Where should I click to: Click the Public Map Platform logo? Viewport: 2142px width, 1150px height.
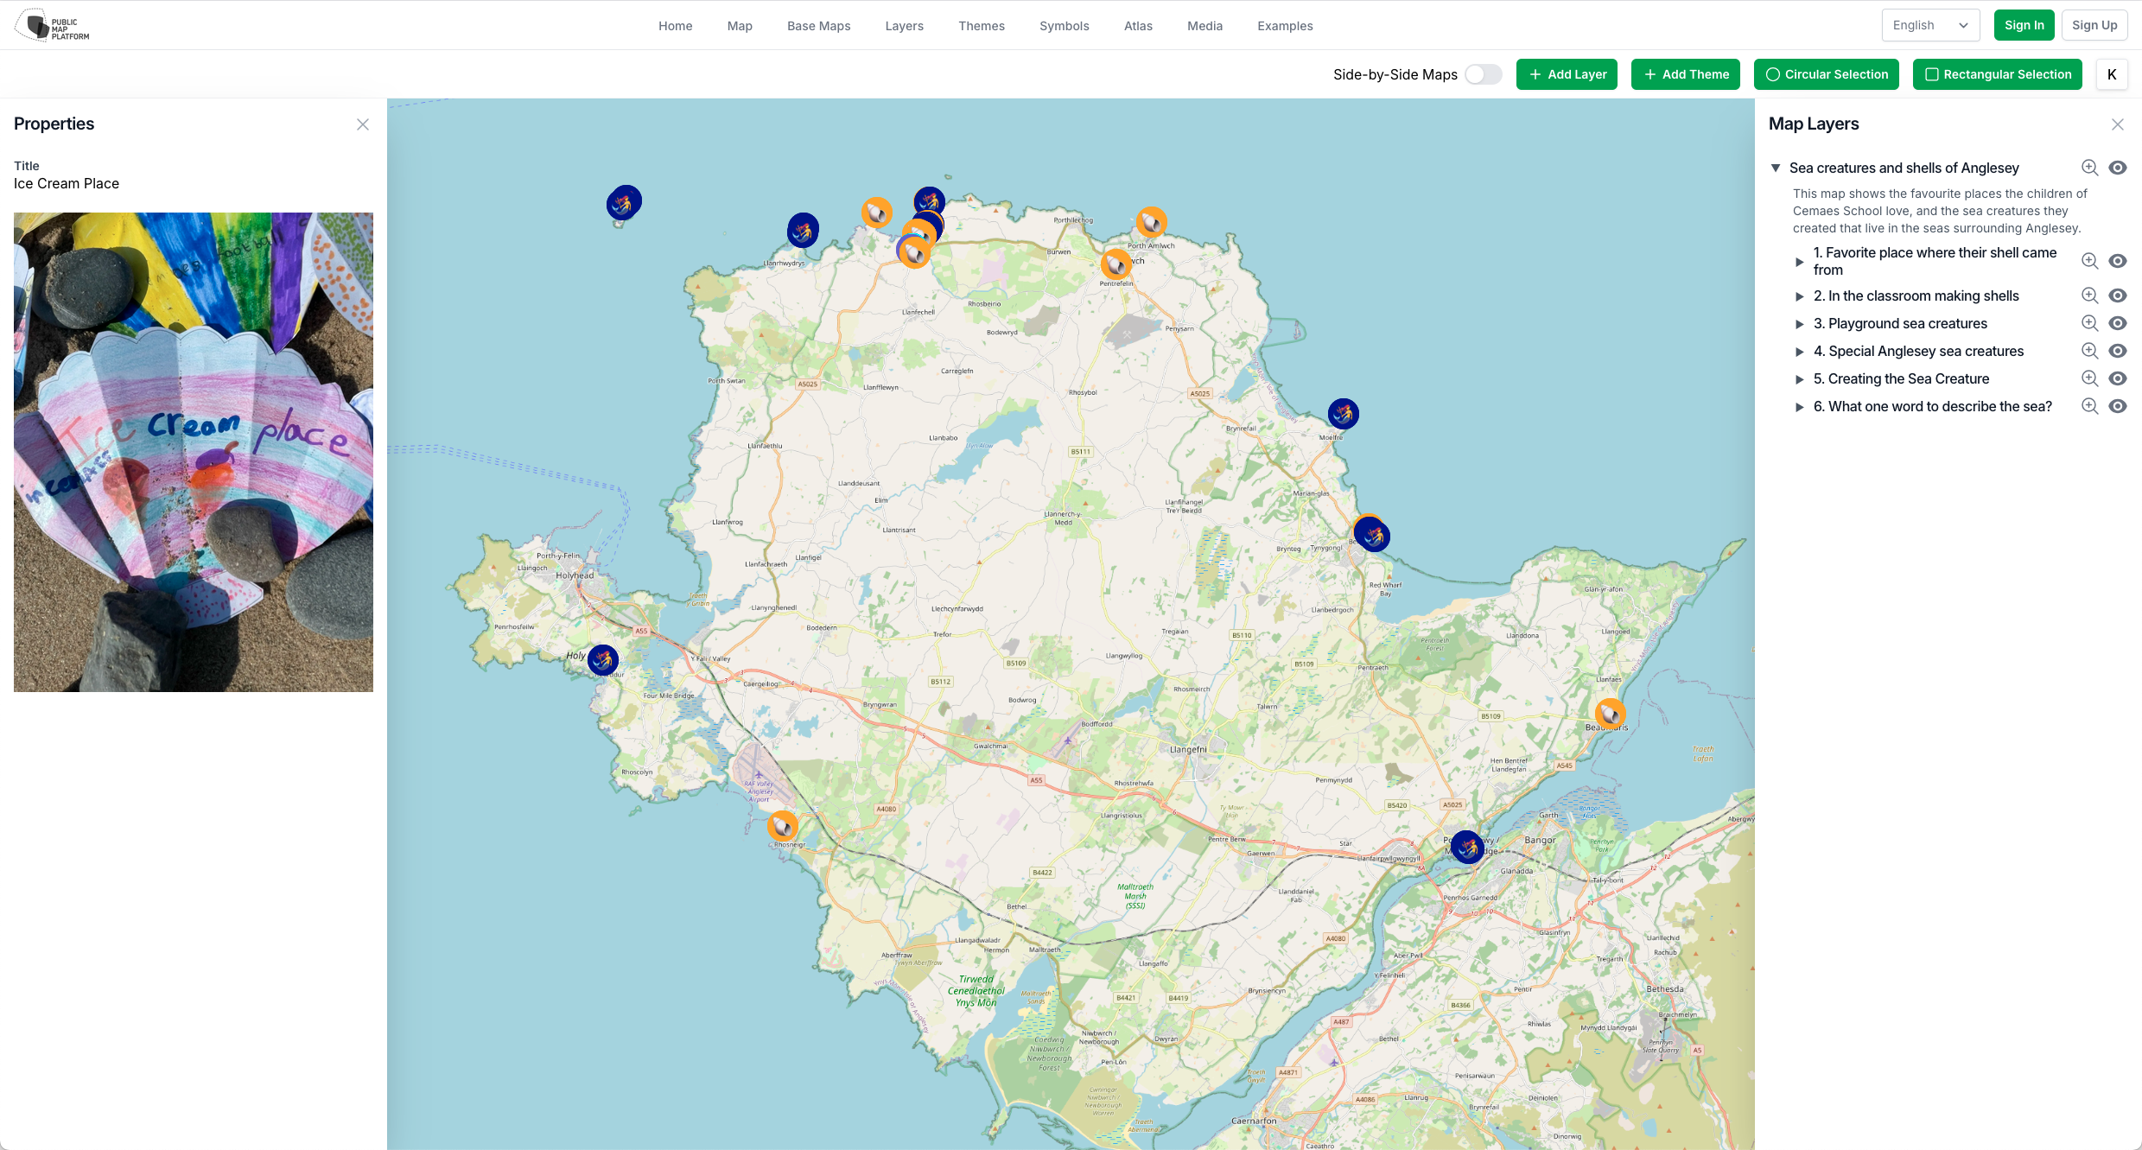tap(52, 25)
